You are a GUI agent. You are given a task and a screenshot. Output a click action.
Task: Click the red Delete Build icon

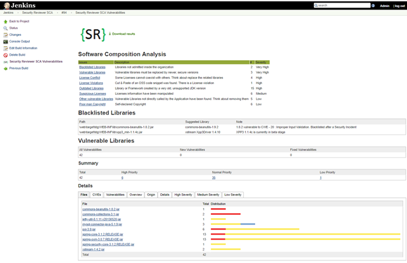pos(6,55)
